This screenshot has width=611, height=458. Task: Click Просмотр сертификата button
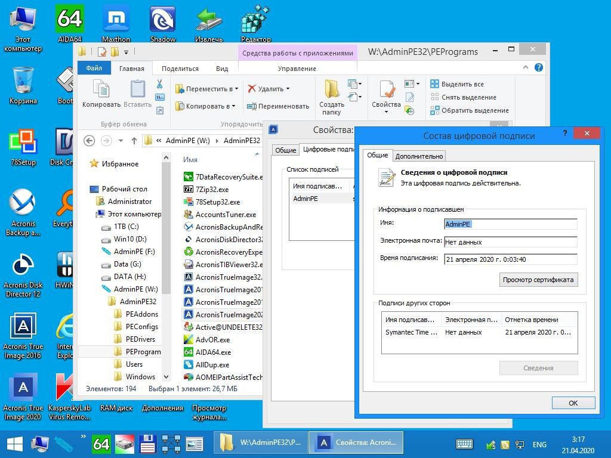point(538,280)
